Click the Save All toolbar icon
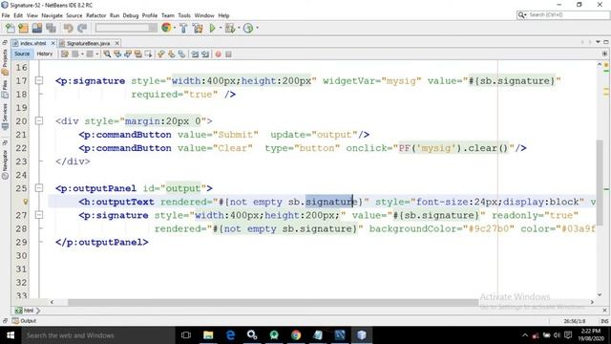This screenshot has width=611, height=344. tap(51, 28)
